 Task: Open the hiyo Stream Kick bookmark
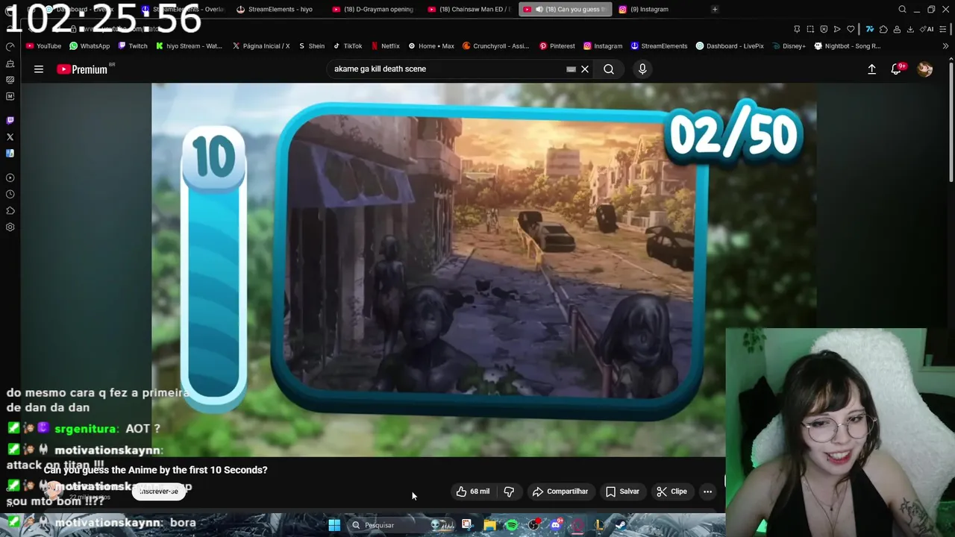click(189, 46)
